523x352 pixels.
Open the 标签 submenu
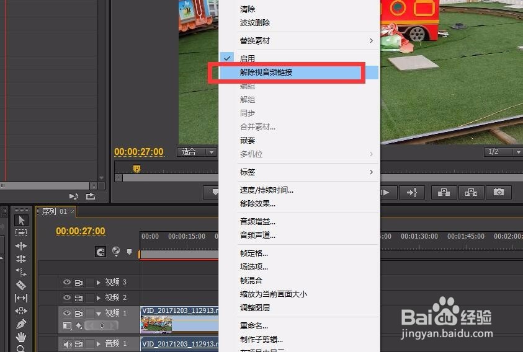299,172
